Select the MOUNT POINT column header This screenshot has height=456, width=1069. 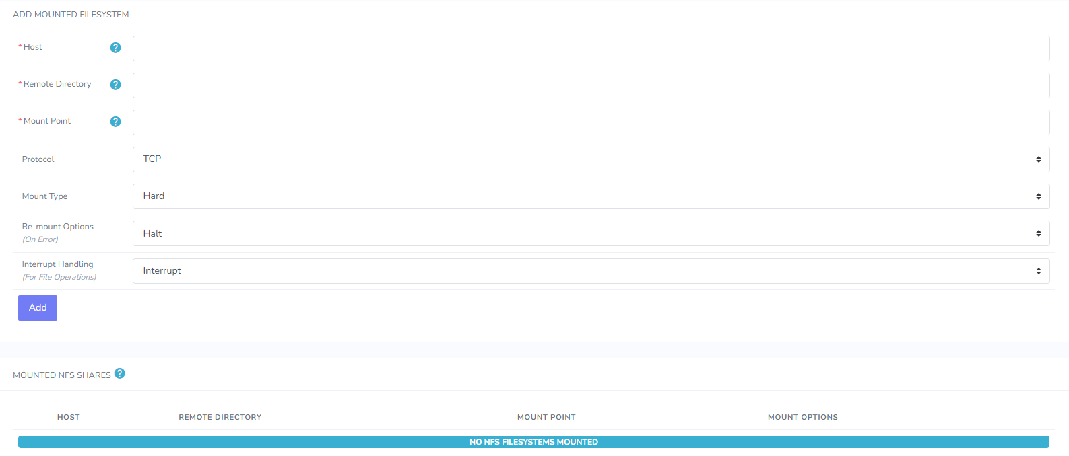546,417
